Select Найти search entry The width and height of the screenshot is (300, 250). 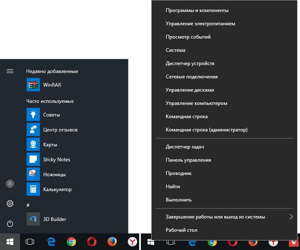pos(224,187)
